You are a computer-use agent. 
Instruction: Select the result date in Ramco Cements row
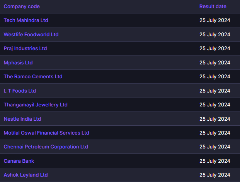pyautogui.click(x=215, y=76)
